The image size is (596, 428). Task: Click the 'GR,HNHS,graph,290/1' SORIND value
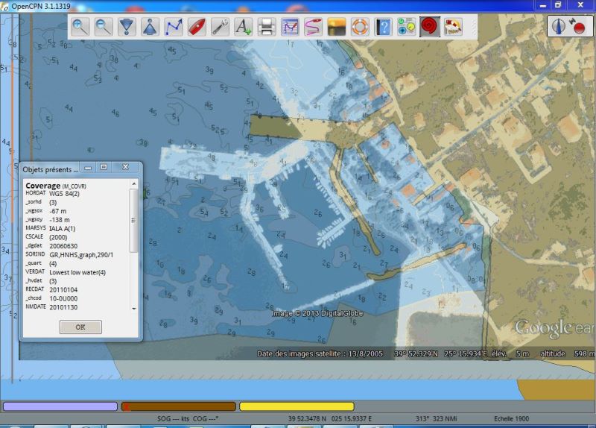click(81, 255)
